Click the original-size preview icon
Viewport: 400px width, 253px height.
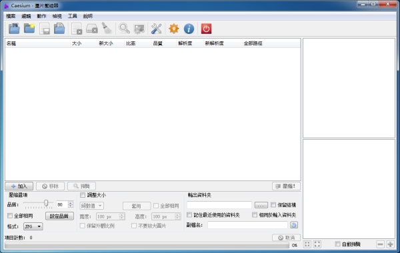pyautogui.click(x=317, y=244)
